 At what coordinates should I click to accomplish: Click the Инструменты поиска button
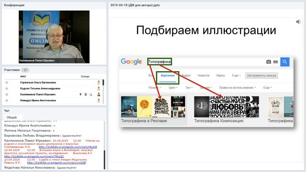point(262,75)
